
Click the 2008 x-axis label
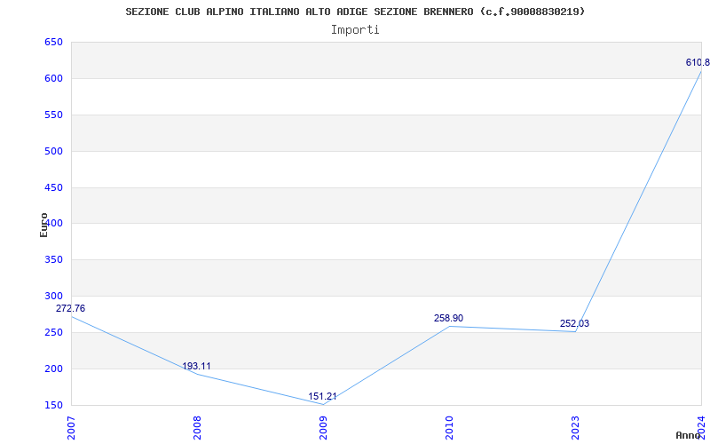197,428
